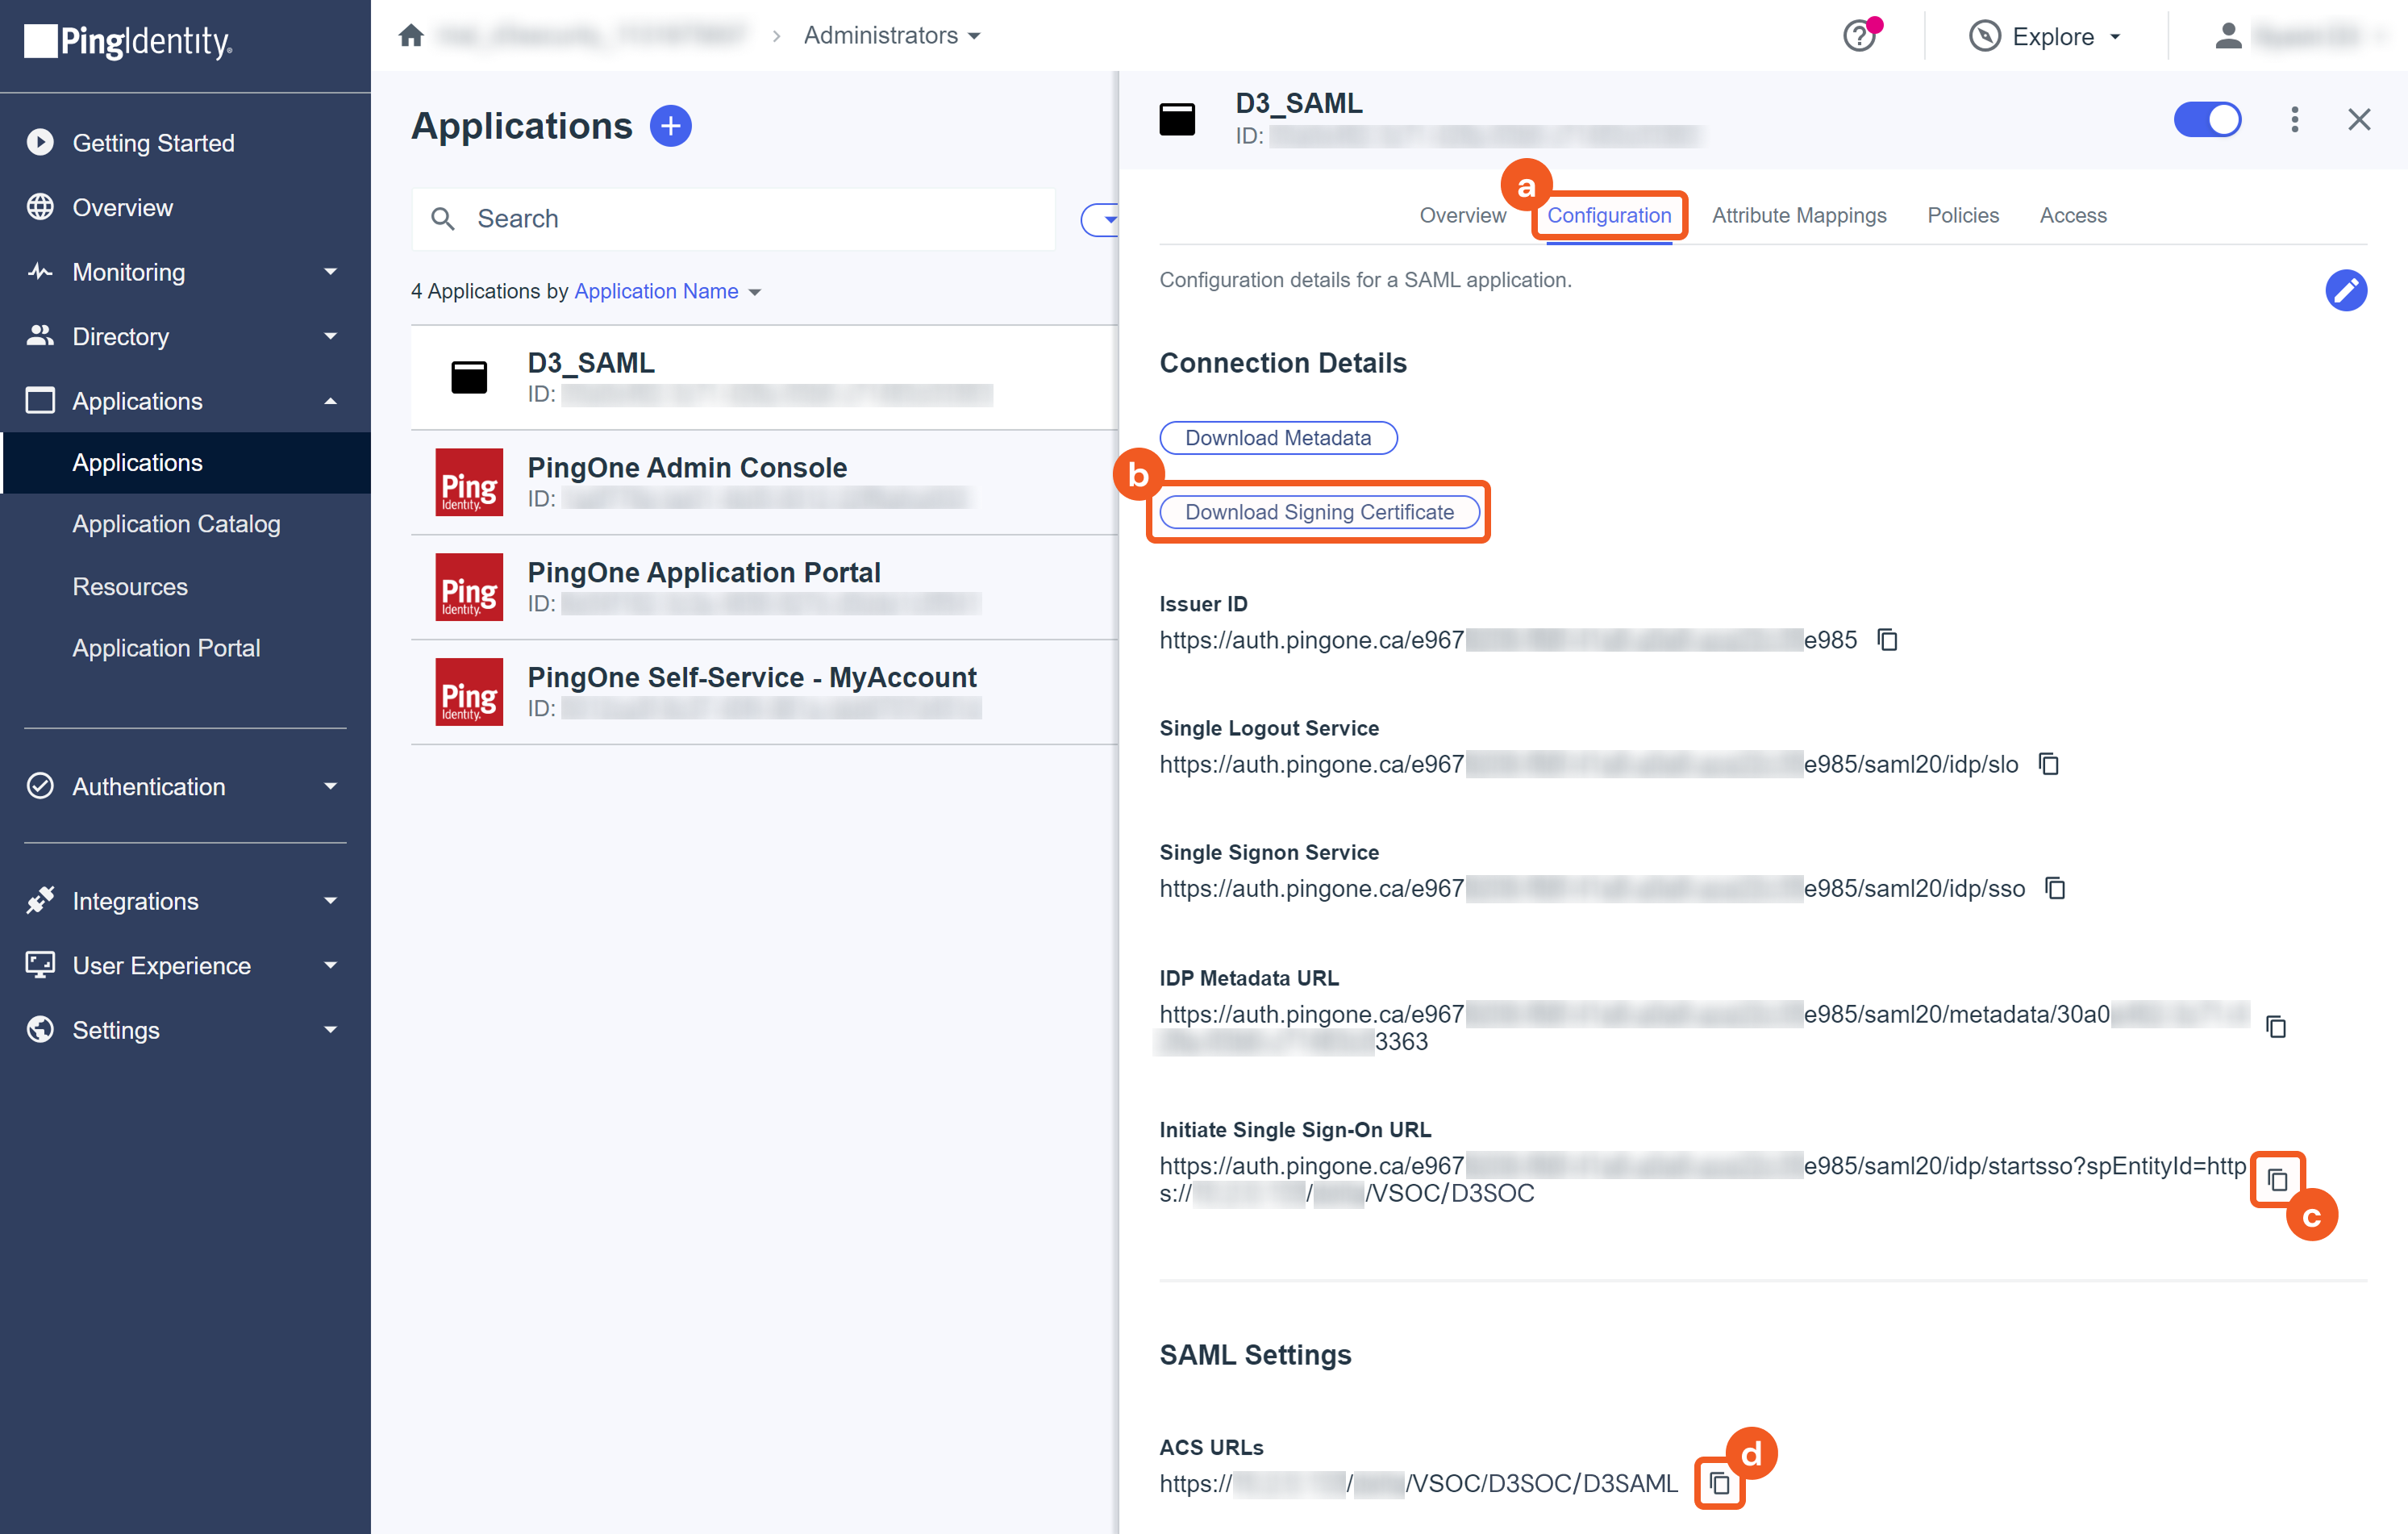This screenshot has width=2408, height=1534.
Task: Click the pencil edit configuration icon
Action: pyautogui.click(x=2344, y=291)
